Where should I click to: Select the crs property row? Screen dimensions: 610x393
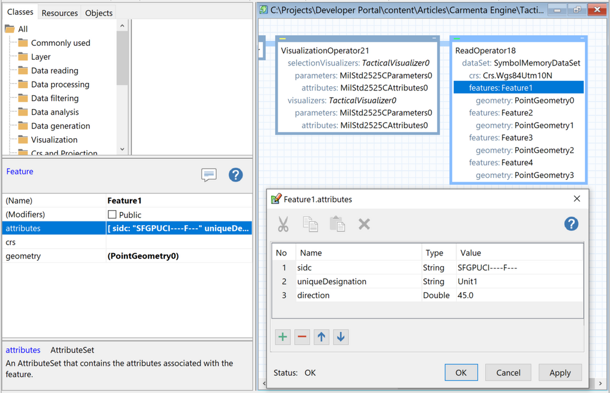click(127, 242)
